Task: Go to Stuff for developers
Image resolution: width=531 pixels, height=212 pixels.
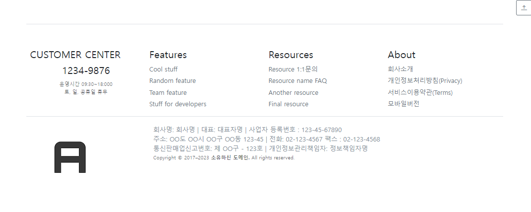Action: 177,104
